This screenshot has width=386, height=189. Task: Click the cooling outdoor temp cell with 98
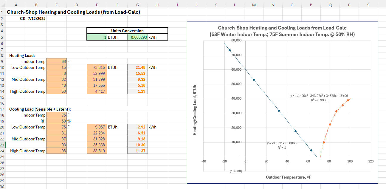tap(57, 151)
